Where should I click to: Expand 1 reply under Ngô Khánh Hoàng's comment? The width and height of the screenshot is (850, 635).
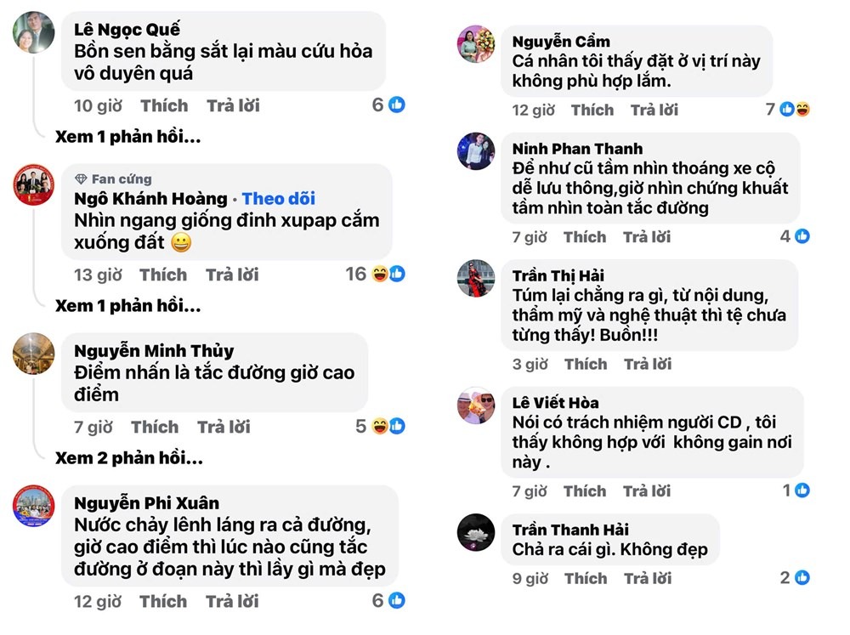[x=128, y=306]
